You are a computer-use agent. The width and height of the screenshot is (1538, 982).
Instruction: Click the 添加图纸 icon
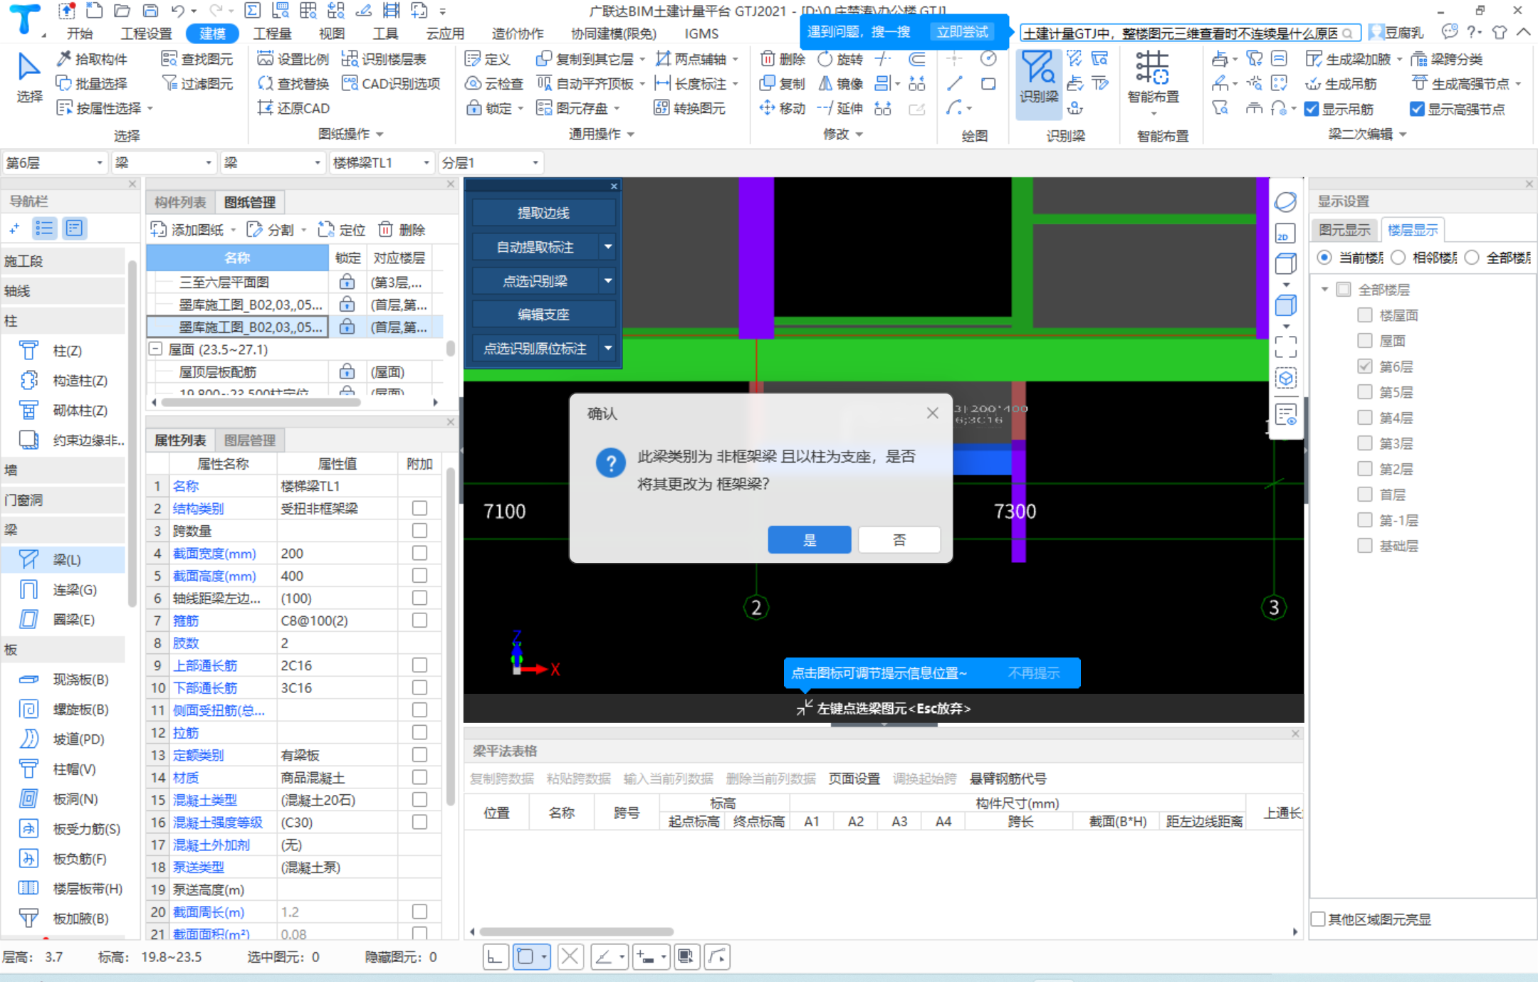tap(158, 230)
